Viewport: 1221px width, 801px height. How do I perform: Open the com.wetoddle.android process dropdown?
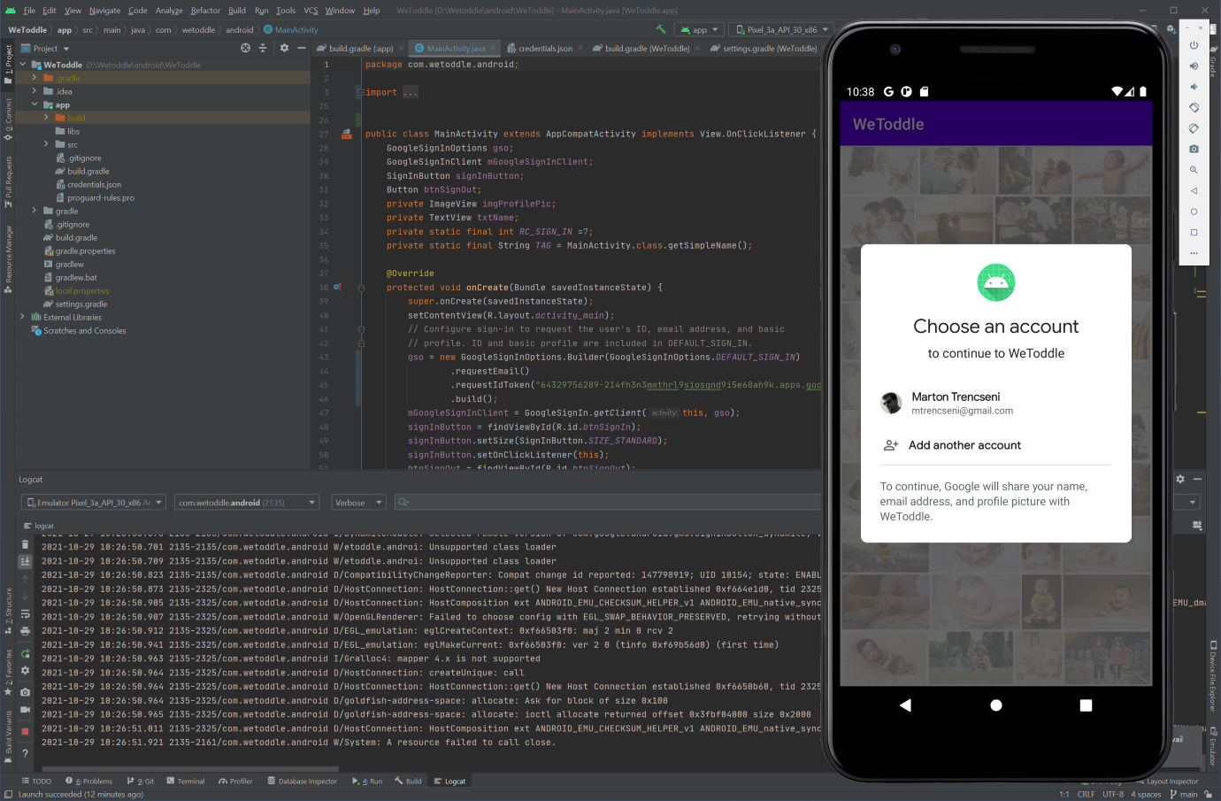click(x=247, y=503)
